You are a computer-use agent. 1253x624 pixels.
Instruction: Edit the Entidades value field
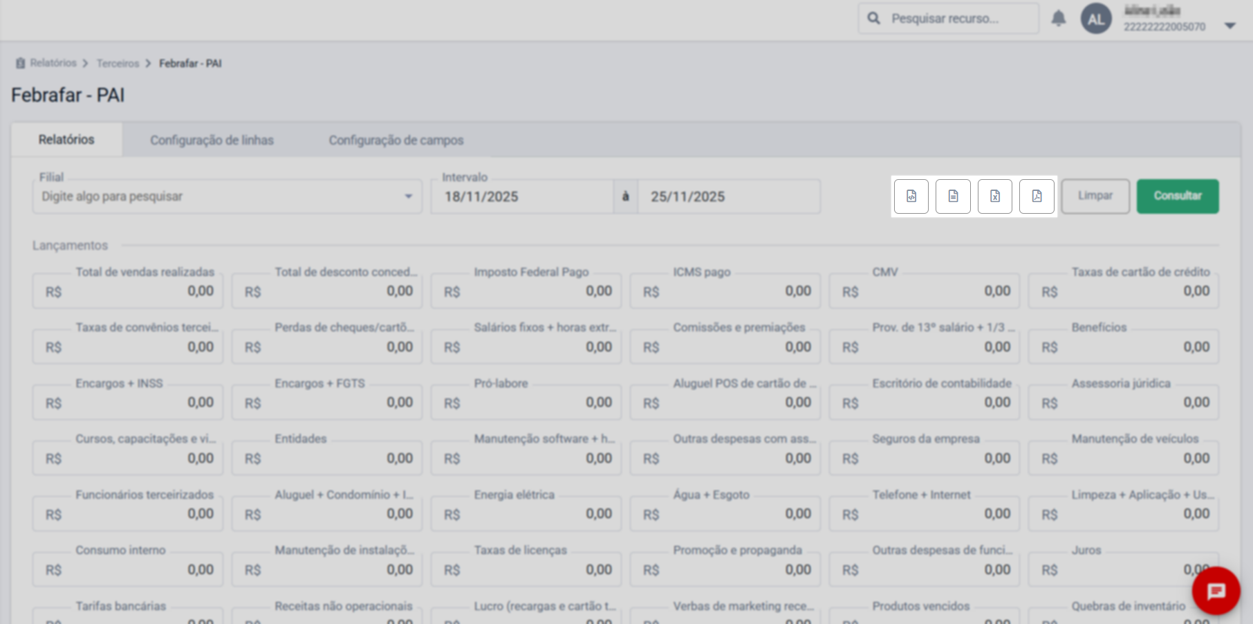pos(327,459)
